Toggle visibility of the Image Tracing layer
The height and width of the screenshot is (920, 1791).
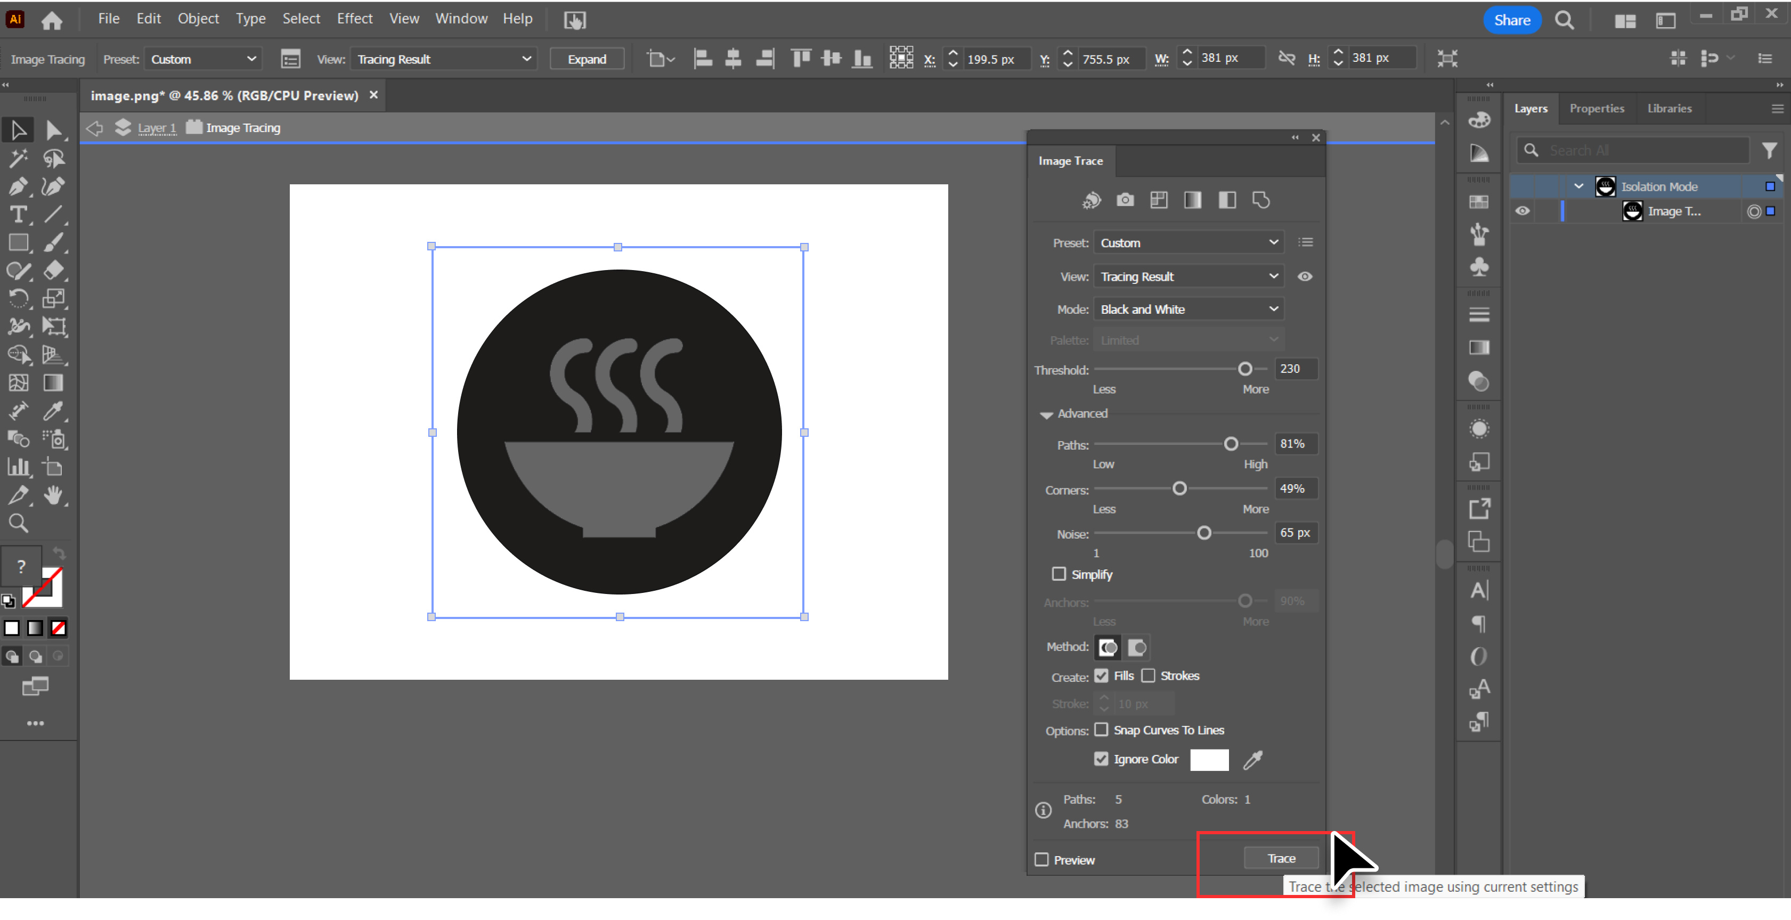1523,211
